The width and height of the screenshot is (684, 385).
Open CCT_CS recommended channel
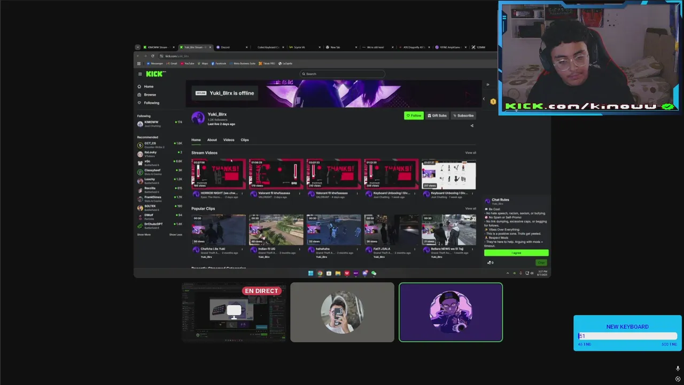point(159,144)
